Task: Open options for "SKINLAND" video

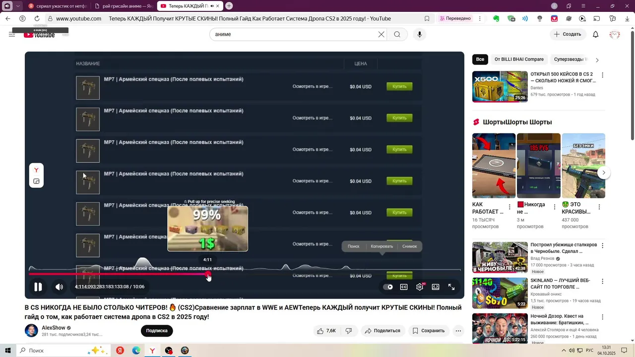Action: (603, 282)
